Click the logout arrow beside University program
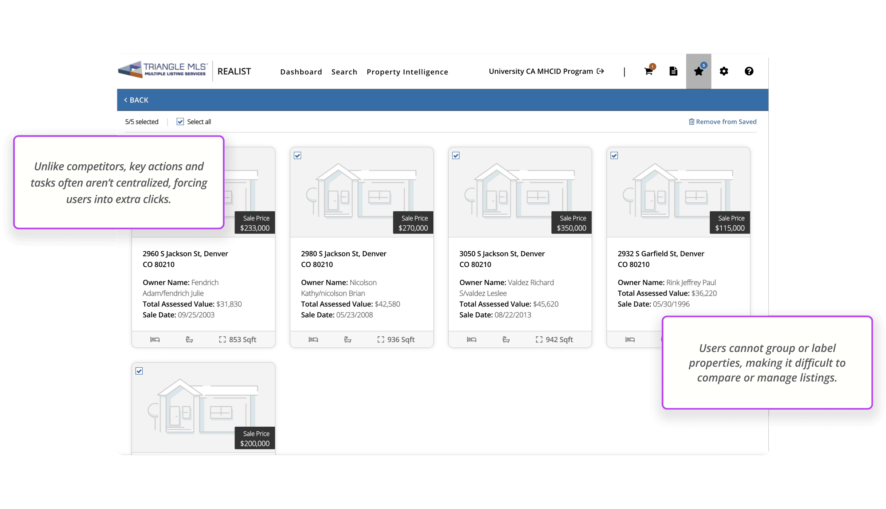The image size is (886, 509). [600, 71]
